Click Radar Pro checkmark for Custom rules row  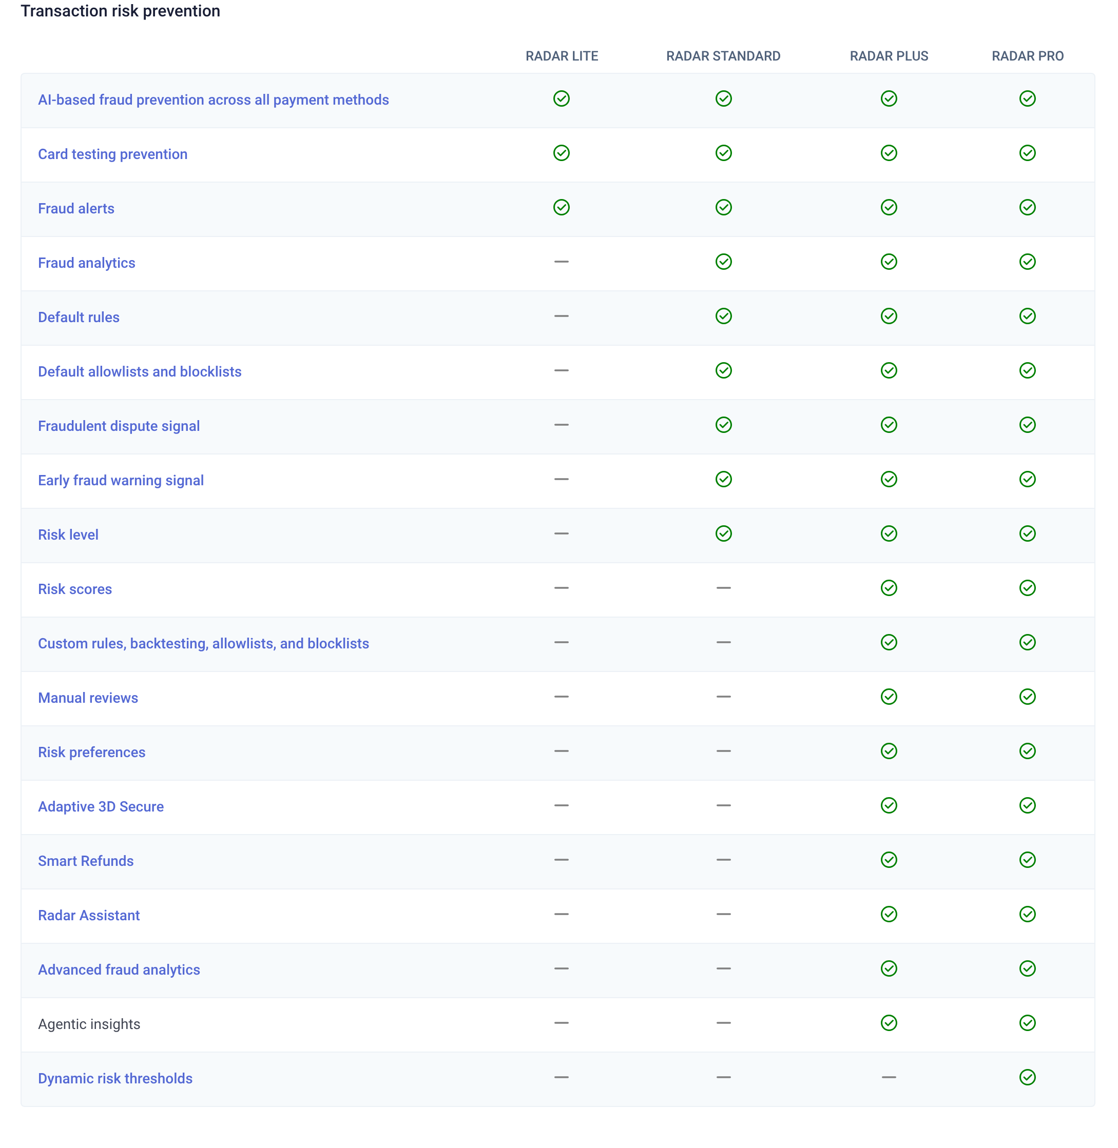(x=1028, y=643)
